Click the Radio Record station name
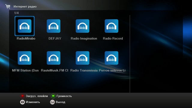Image resolution: width=192 pixels, height=108 pixels. pyautogui.click(x=113, y=38)
